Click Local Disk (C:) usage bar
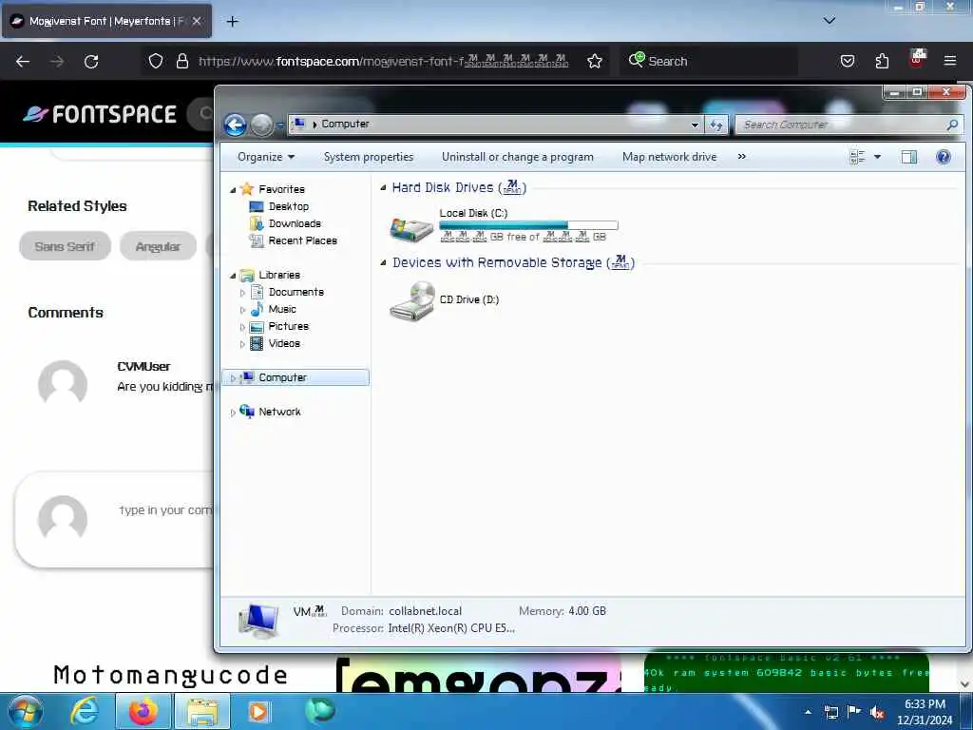The image size is (973, 730). coord(528,225)
